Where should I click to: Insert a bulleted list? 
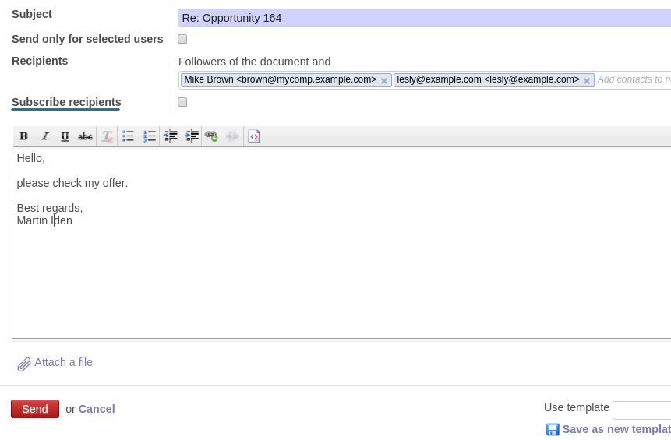129,136
